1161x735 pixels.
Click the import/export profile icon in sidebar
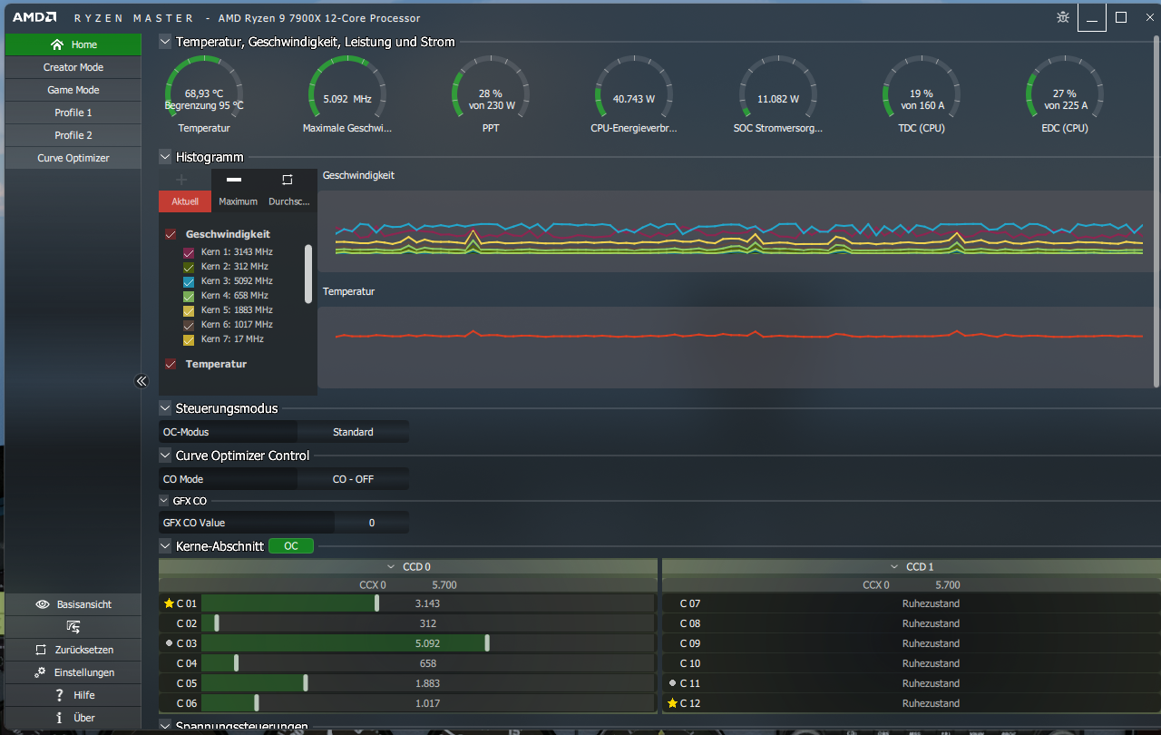73,627
